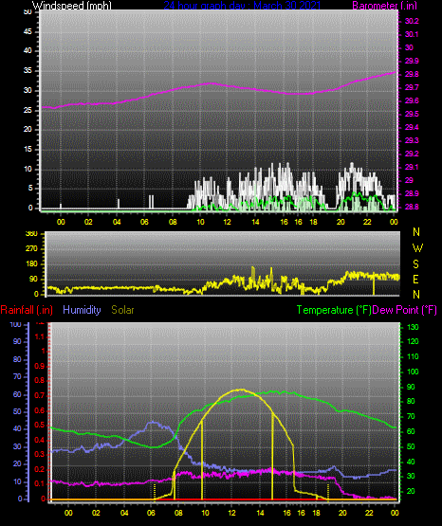This screenshot has width=442, height=526.
Task: Click barometer axis value '28.9'
Action: (x=412, y=194)
